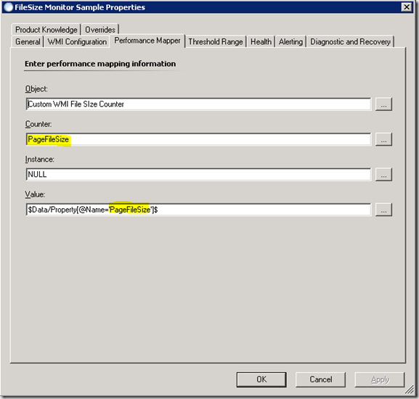Select the Performance Mapper tab
This screenshot has width=419, height=399.
pos(147,41)
